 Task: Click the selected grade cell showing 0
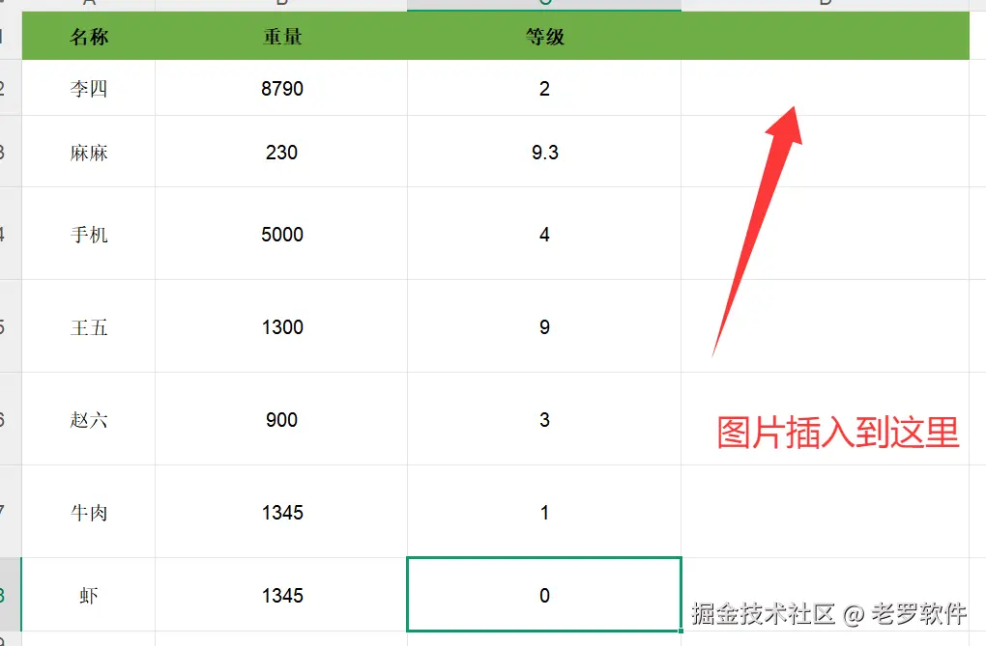click(544, 595)
